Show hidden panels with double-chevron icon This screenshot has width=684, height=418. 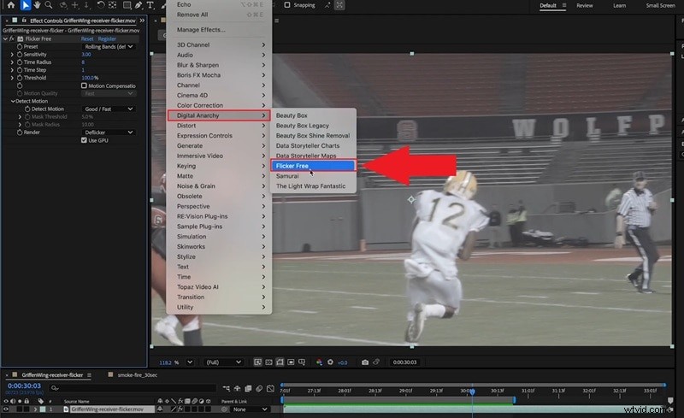coord(142,20)
